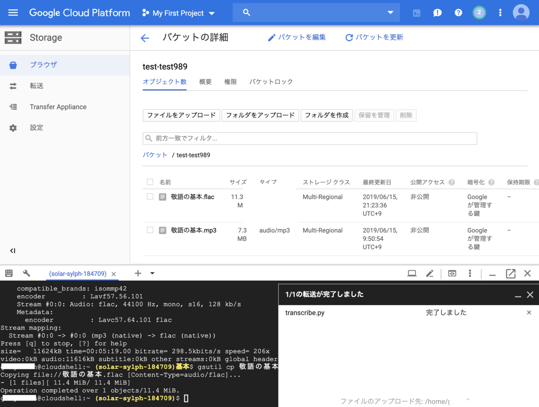Click the terminal command prompt cursor
The height and width of the screenshot is (407, 539).
(x=186, y=398)
